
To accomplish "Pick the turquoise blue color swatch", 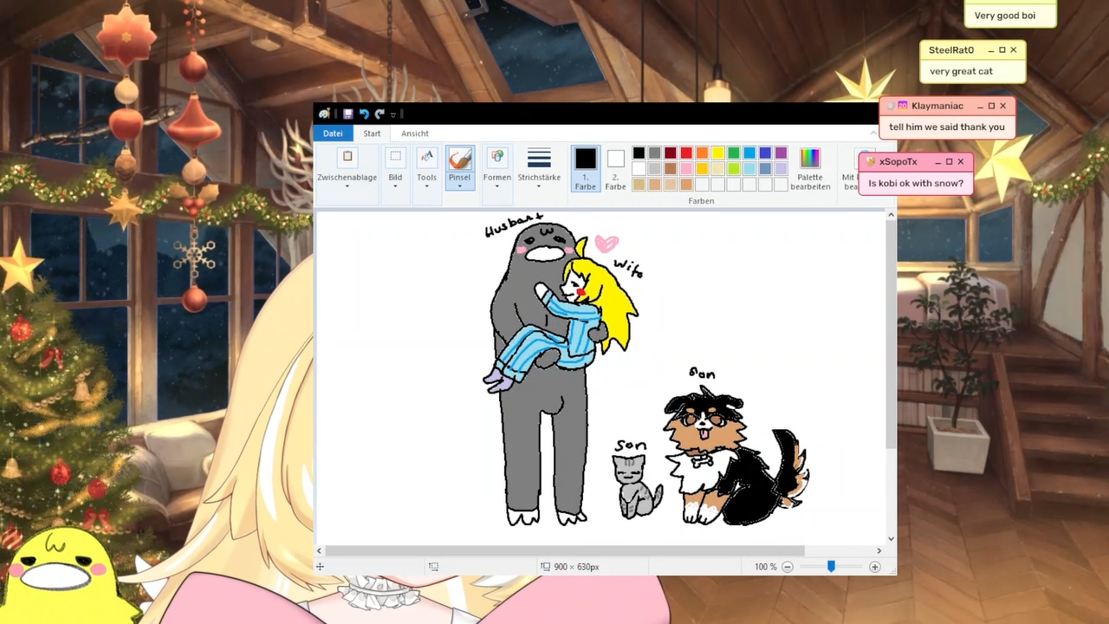I will (749, 153).
